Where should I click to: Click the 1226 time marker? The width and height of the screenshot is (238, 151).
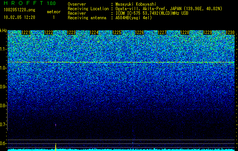pyautogui.click(x=140, y=32)
